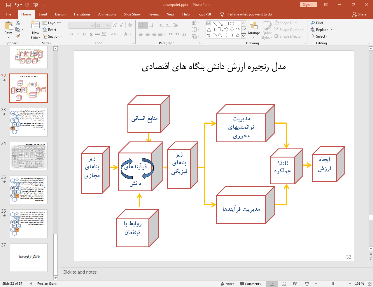Justify paragraph text
The width and height of the screenshot is (373, 287).
[x=160, y=34]
